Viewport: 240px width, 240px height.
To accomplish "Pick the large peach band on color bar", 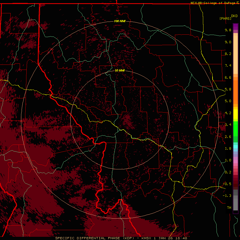I will click(x=235, y=55).
